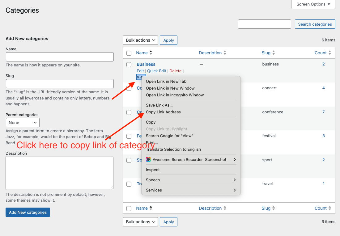Screen dimensions: 340x236
Task: Choose Inspect from the context menu
Action: [153, 170]
